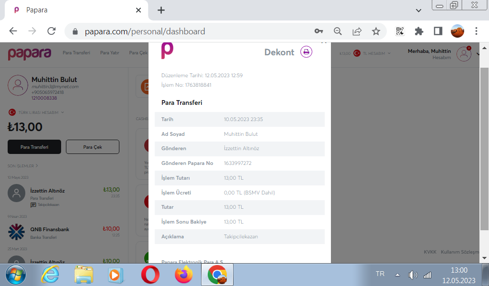This screenshot has width=489, height=286.
Task: Expand the Son İşlemler list arrow
Action: coord(37,165)
